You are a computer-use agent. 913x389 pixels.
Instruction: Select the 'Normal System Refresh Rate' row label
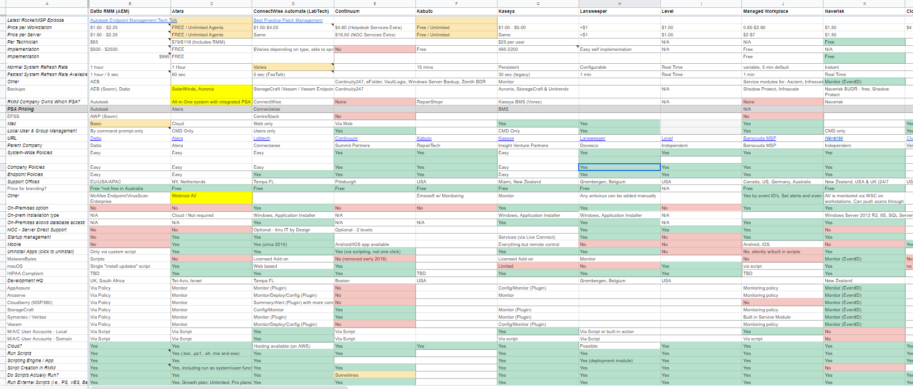click(47, 67)
